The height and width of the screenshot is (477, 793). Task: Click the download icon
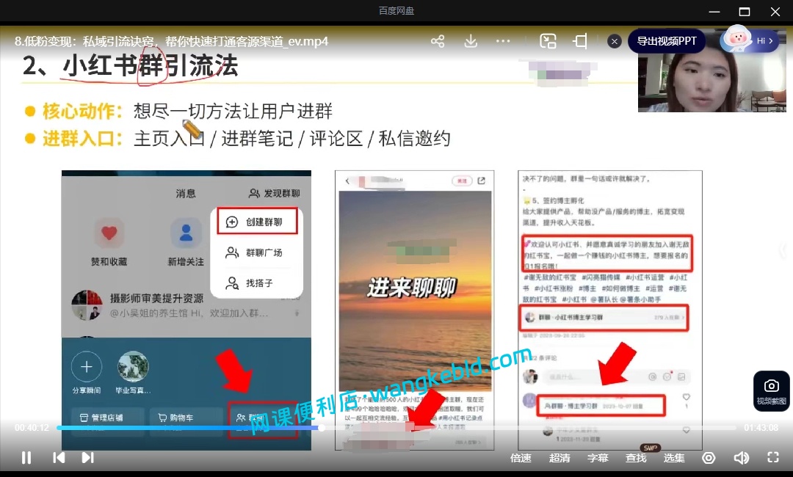point(471,41)
